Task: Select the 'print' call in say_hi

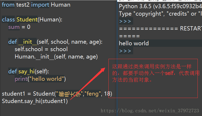Action: pyautogui.click(x=21, y=79)
